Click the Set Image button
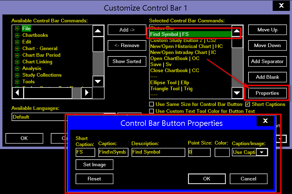 click(94, 165)
